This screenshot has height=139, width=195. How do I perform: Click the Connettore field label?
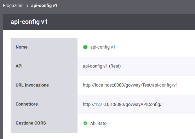(27, 104)
